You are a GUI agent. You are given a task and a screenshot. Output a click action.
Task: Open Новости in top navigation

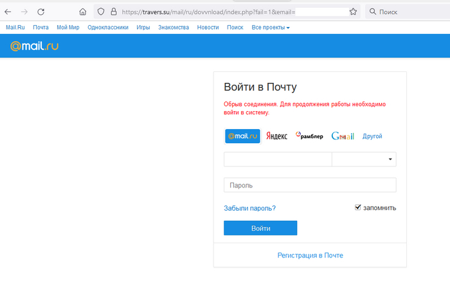point(208,28)
